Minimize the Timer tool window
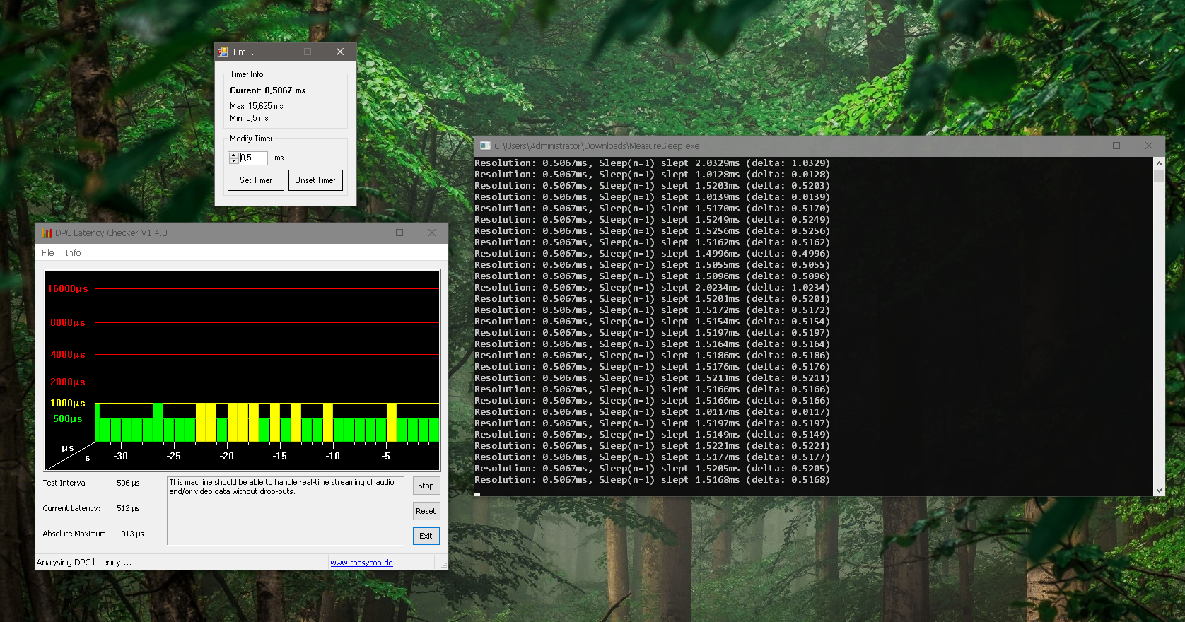 coord(276,52)
